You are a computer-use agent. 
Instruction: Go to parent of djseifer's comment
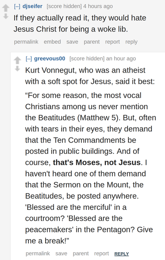click(92, 42)
